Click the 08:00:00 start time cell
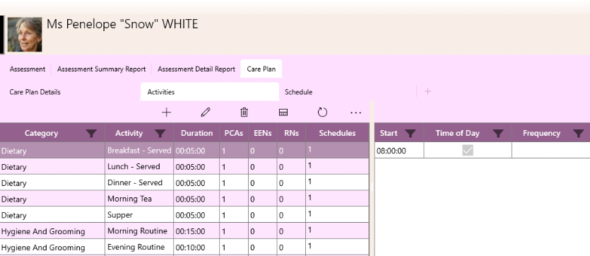This screenshot has width=590, height=256. click(x=399, y=151)
